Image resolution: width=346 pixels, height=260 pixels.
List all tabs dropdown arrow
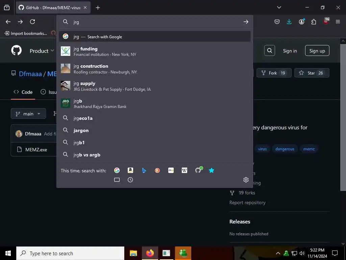coord(279,7)
